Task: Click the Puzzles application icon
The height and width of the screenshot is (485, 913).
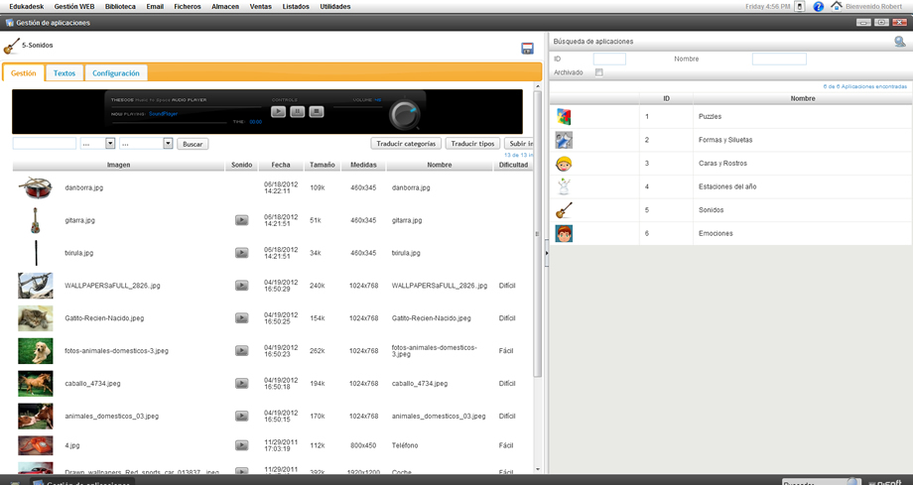Action: [x=564, y=116]
